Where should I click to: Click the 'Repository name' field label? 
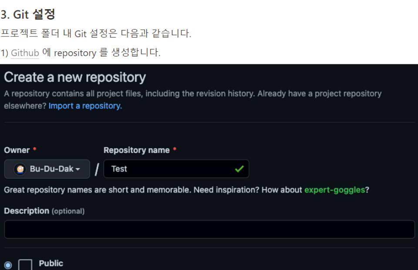coord(136,150)
